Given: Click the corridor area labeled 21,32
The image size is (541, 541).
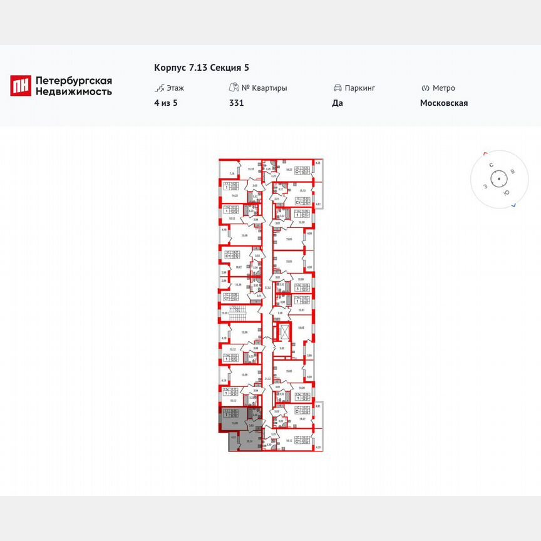Looking at the screenshot, I should pos(267,378).
